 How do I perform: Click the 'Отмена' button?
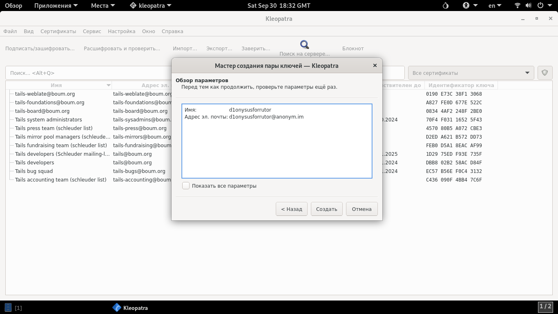[x=362, y=209]
